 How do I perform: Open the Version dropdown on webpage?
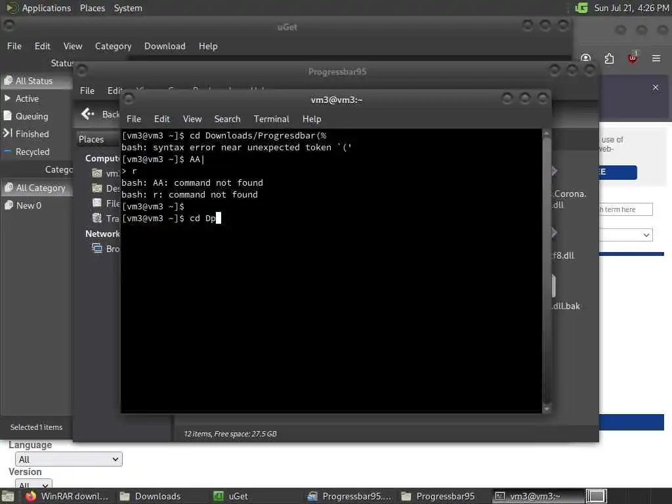pos(33,484)
